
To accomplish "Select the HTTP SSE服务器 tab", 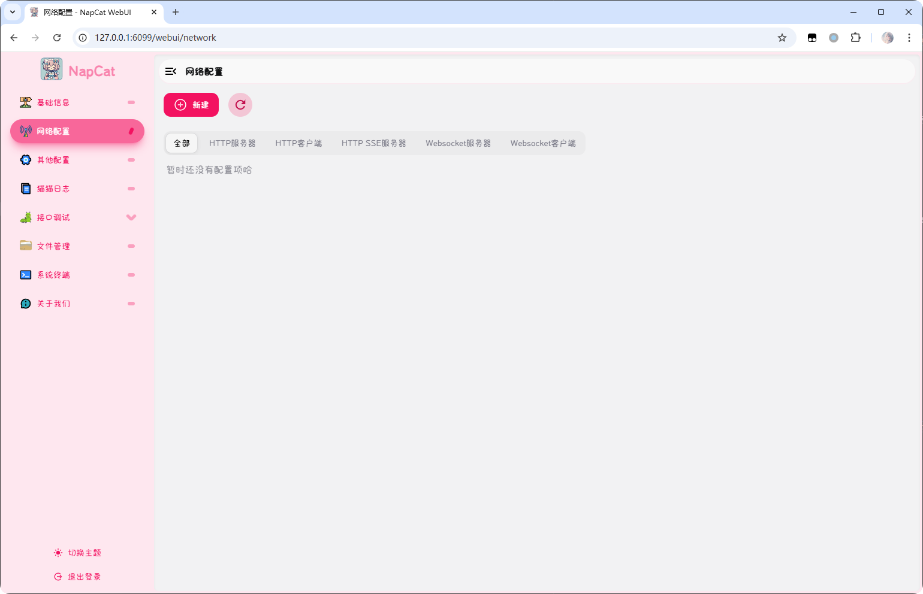I will 373,144.
